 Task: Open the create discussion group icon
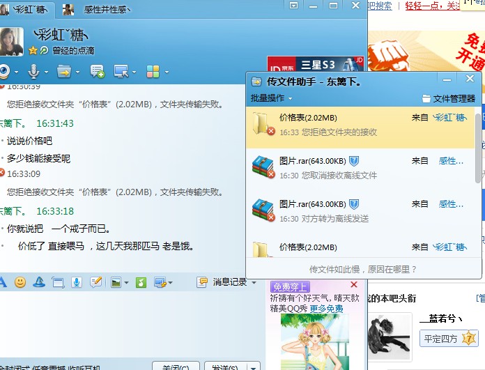98,71
